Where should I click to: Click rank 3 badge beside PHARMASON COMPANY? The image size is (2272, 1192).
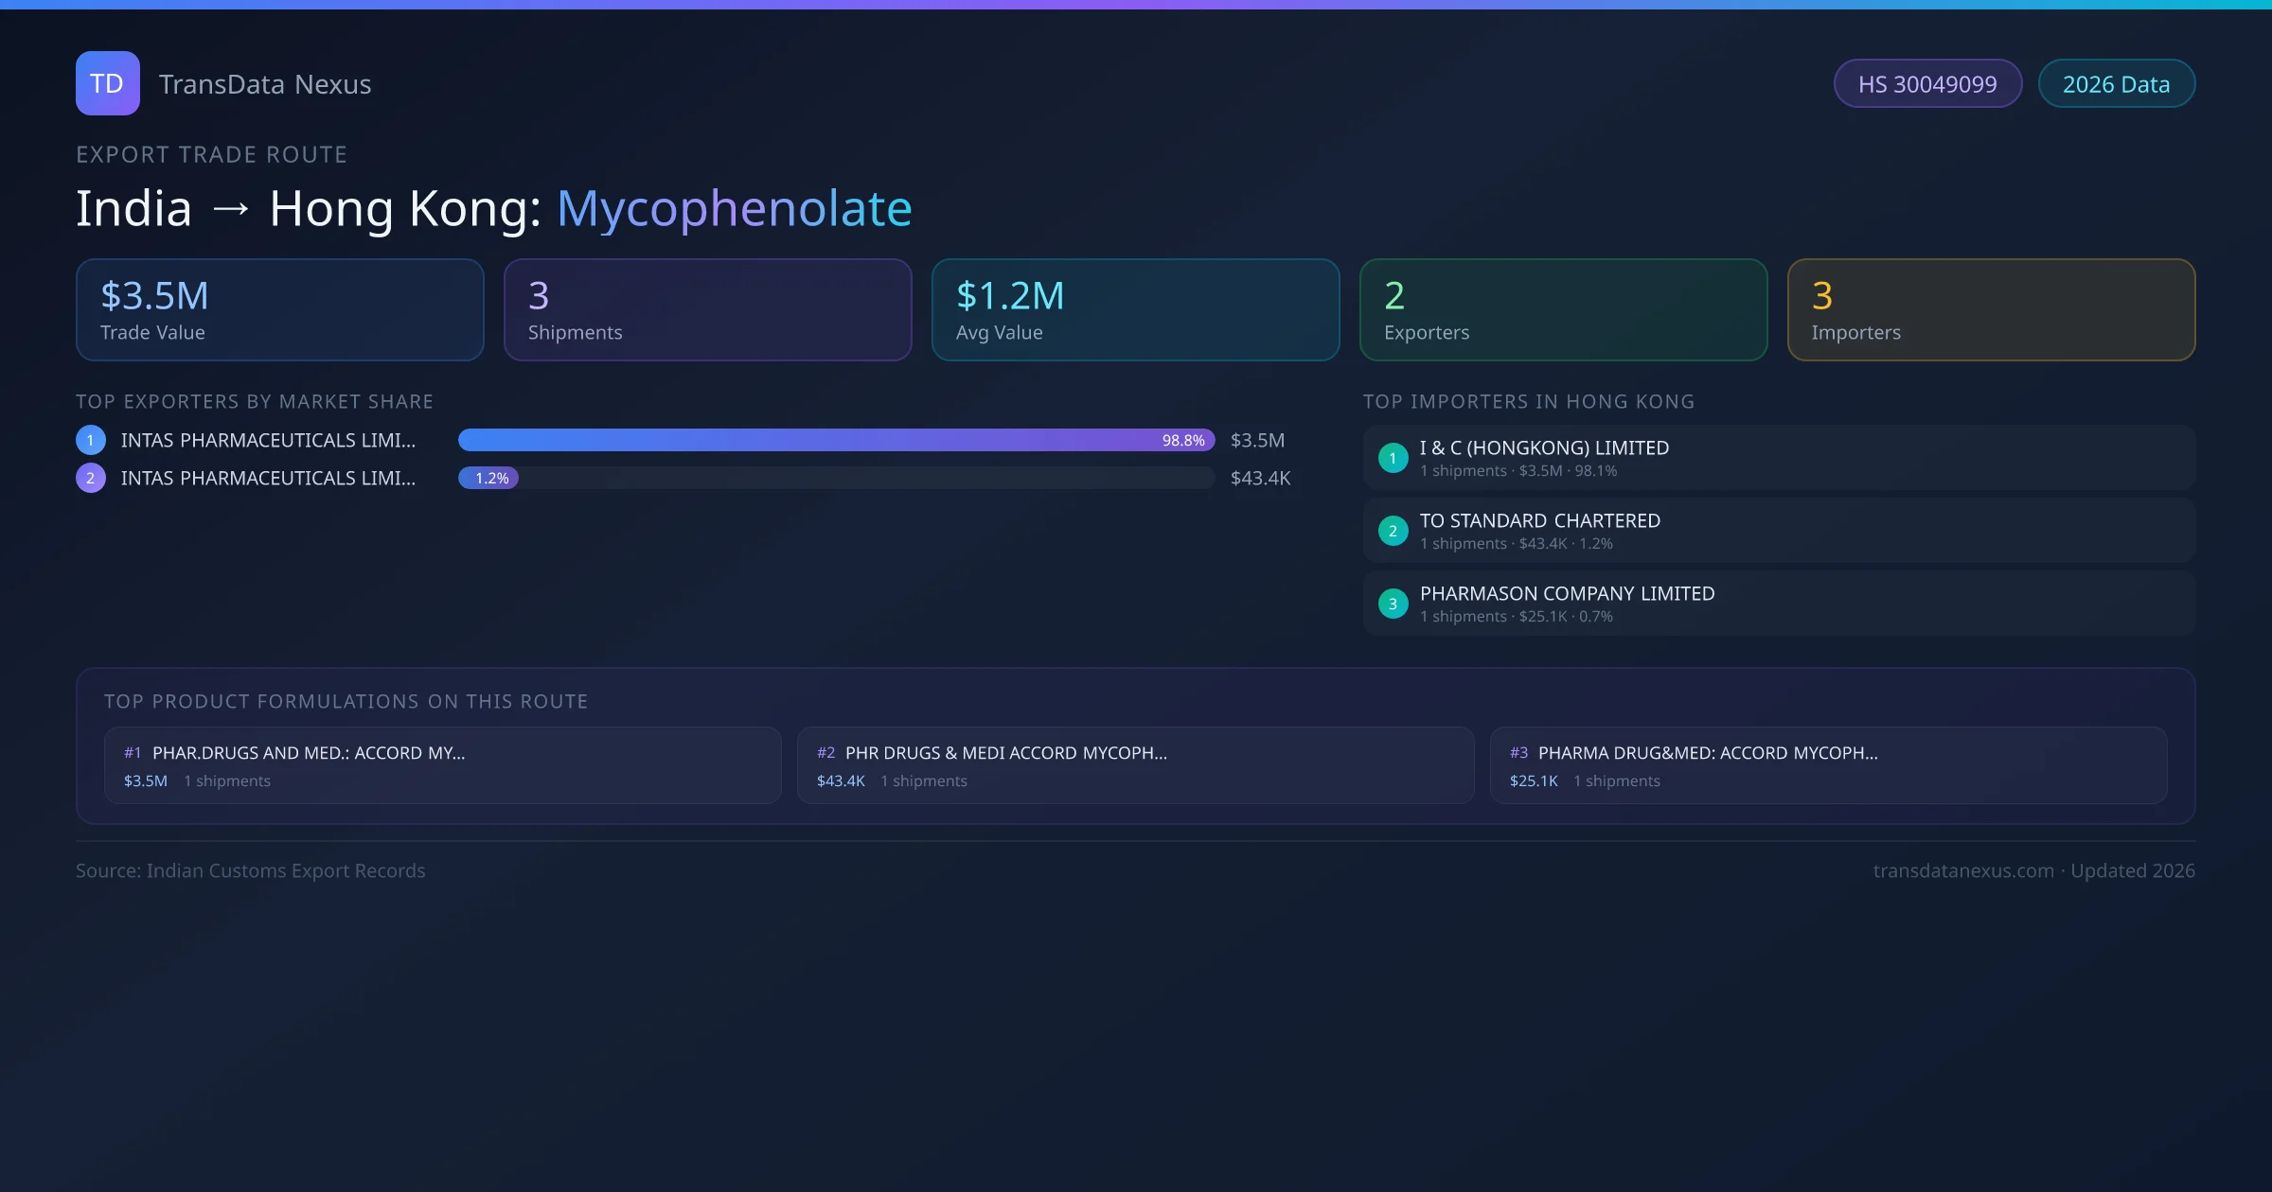[1393, 604]
